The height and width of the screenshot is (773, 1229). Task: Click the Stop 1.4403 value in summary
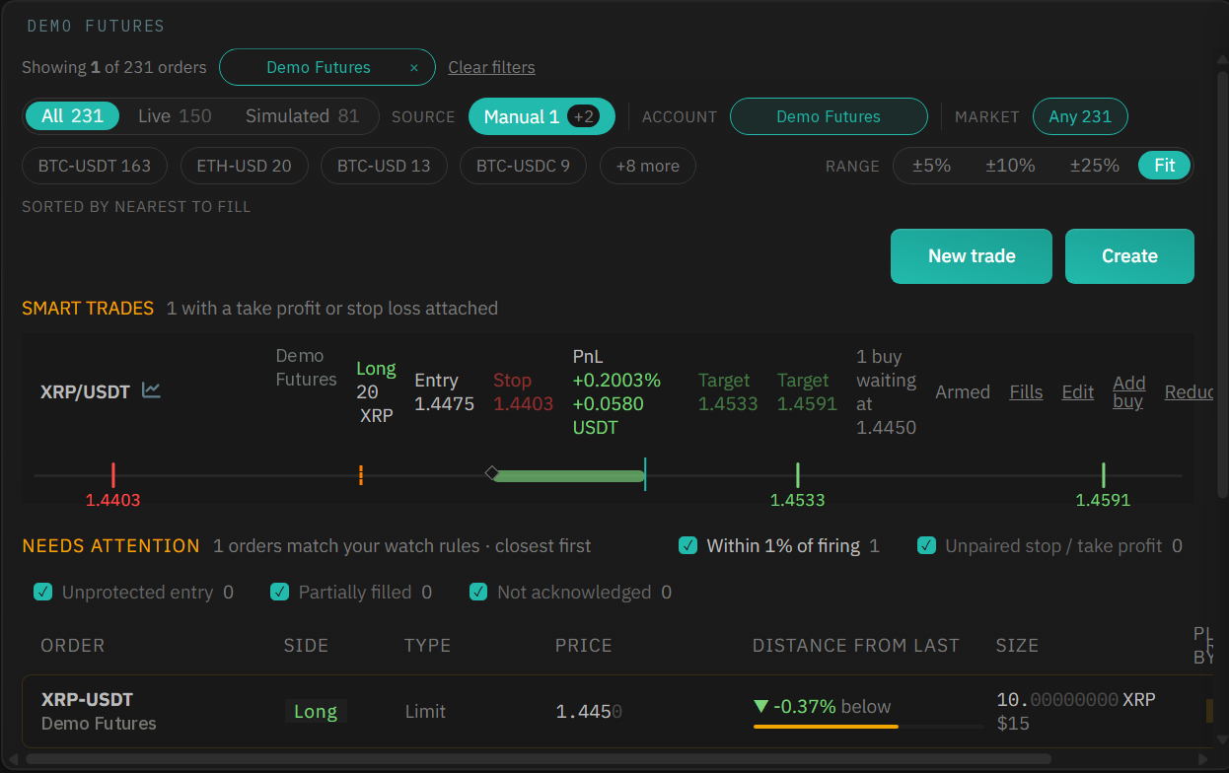pos(523,391)
